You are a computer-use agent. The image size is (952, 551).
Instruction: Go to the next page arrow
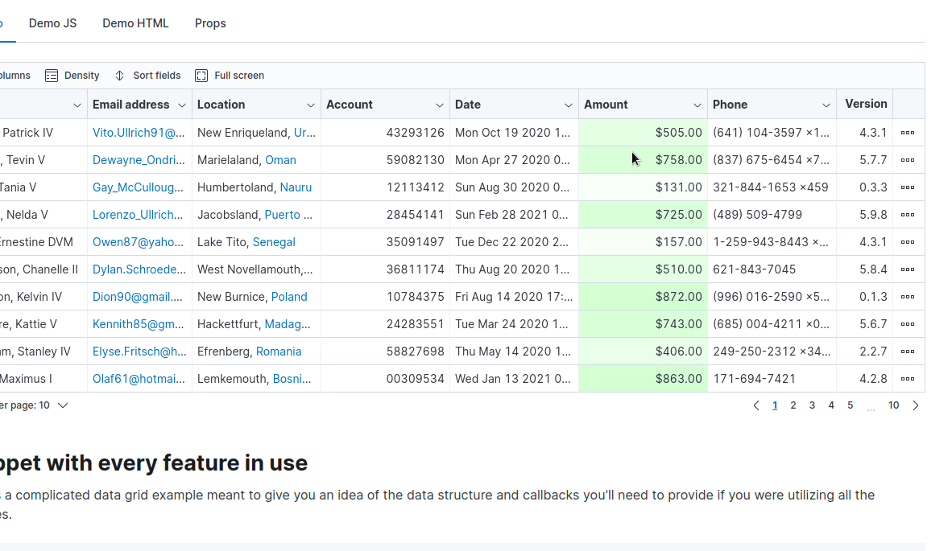pyautogui.click(x=916, y=405)
